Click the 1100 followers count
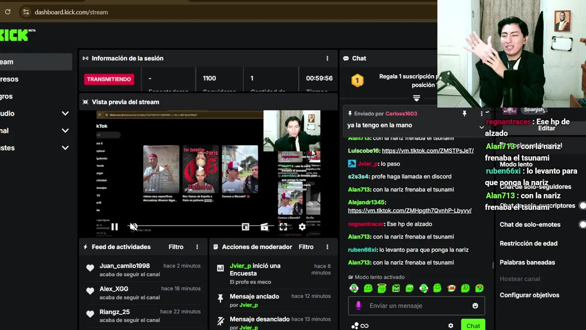586x330 pixels. pos(209,78)
